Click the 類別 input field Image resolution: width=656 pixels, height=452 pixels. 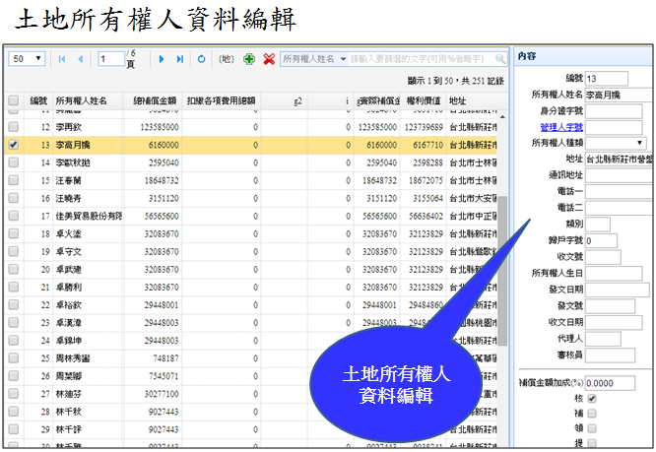tap(598, 225)
